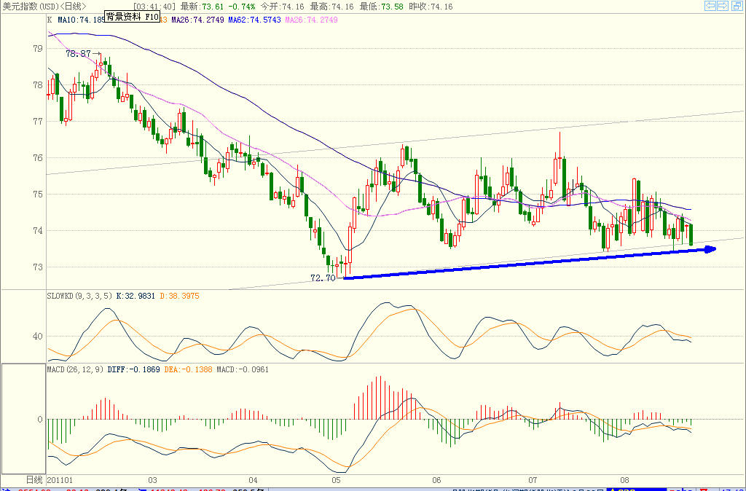Click the K line type label
Viewport: 746px width, 491px height.
tap(50, 20)
